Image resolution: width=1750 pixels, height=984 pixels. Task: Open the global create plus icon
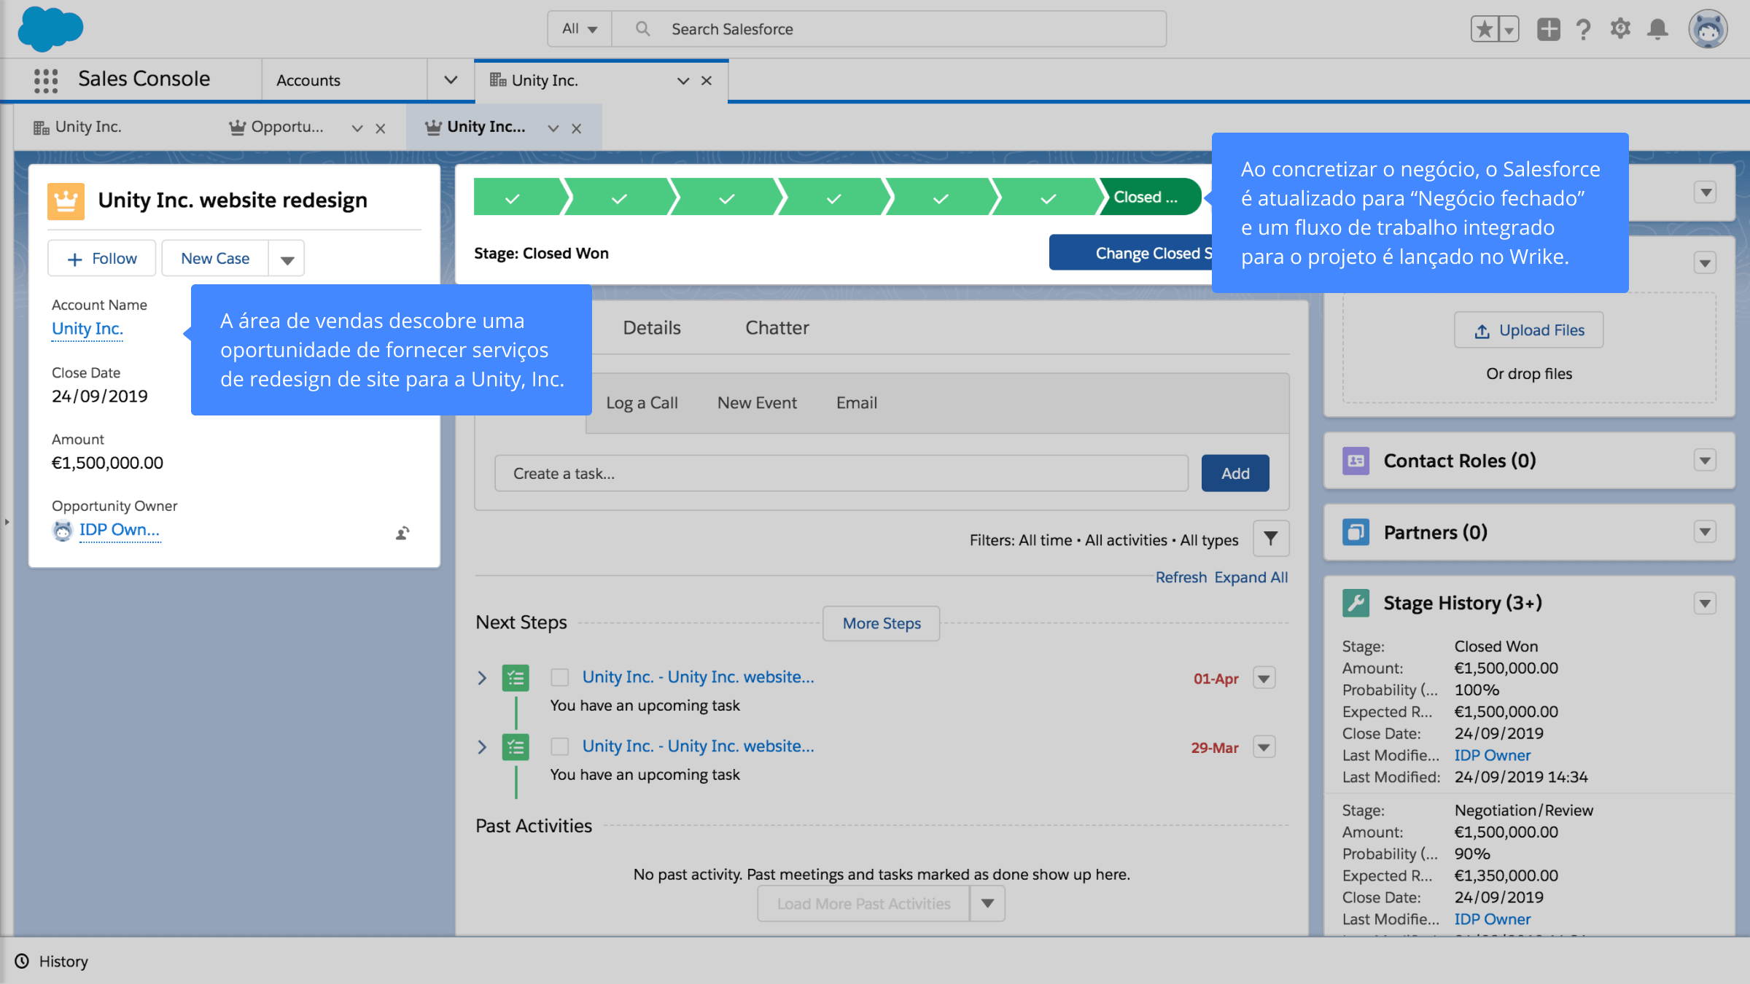(1549, 29)
